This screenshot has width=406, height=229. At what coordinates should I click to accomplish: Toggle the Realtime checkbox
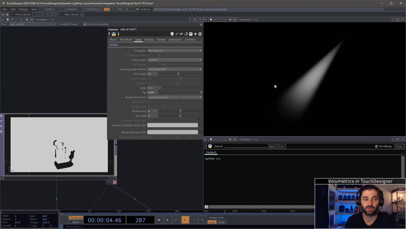pyautogui.click(x=137, y=9)
